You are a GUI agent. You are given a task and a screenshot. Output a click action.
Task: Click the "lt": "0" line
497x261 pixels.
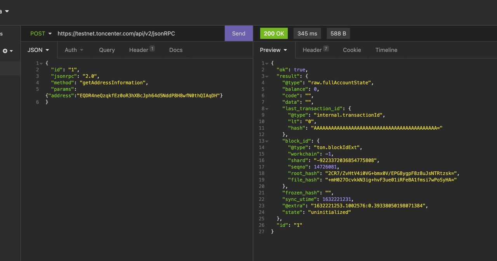(302, 122)
